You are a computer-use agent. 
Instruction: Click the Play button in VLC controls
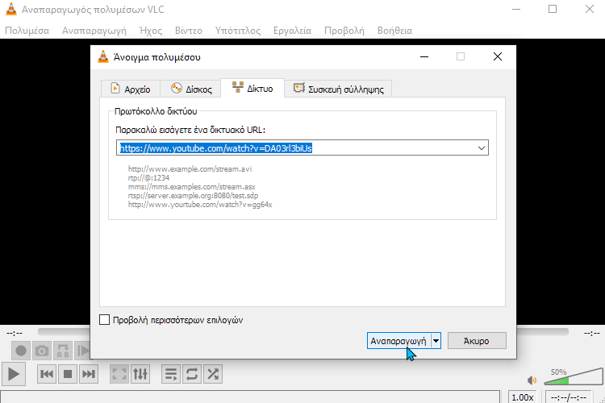click(14, 374)
